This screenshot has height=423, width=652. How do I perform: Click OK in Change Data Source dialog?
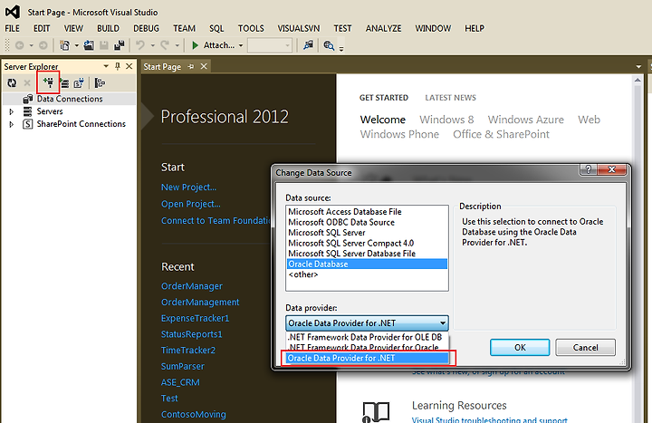(x=520, y=347)
